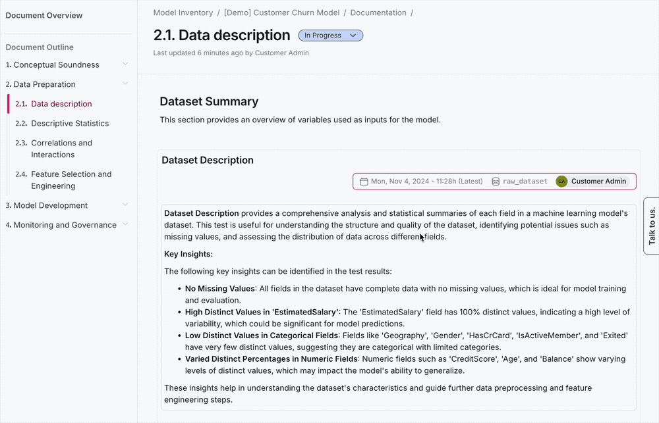Expand the Conceptual Soundness section

click(x=125, y=64)
